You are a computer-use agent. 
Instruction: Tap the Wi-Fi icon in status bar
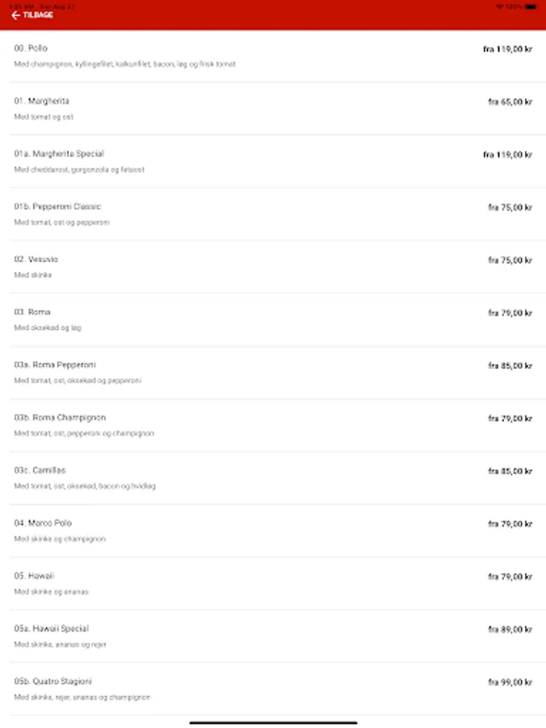click(500, 6)
